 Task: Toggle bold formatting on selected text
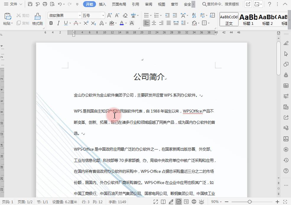click(x=51, y=23)
